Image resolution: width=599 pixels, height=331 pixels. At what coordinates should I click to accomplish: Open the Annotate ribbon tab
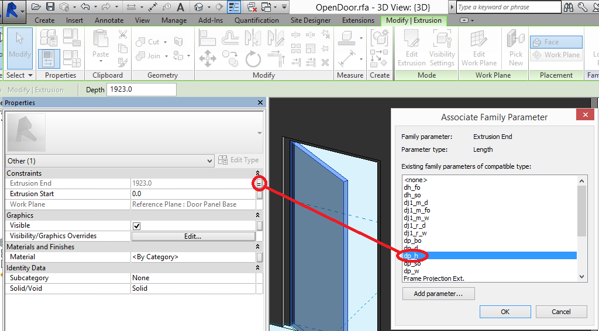pyautogui.click(x=109, y=20)
